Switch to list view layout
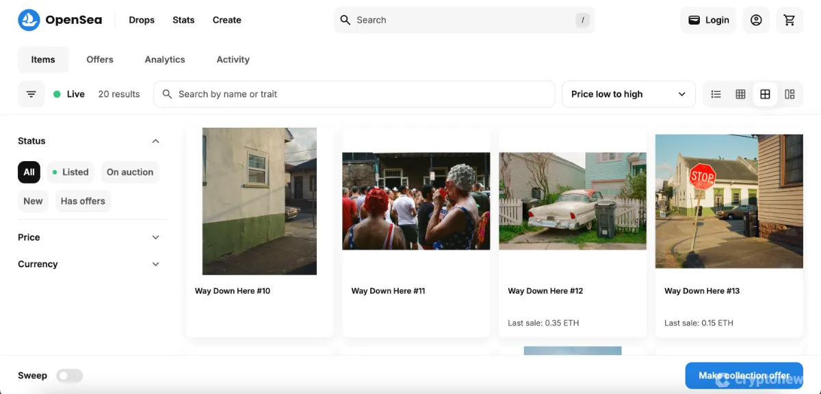The height and width of the screenshot is (394, 821). [716, 94]
